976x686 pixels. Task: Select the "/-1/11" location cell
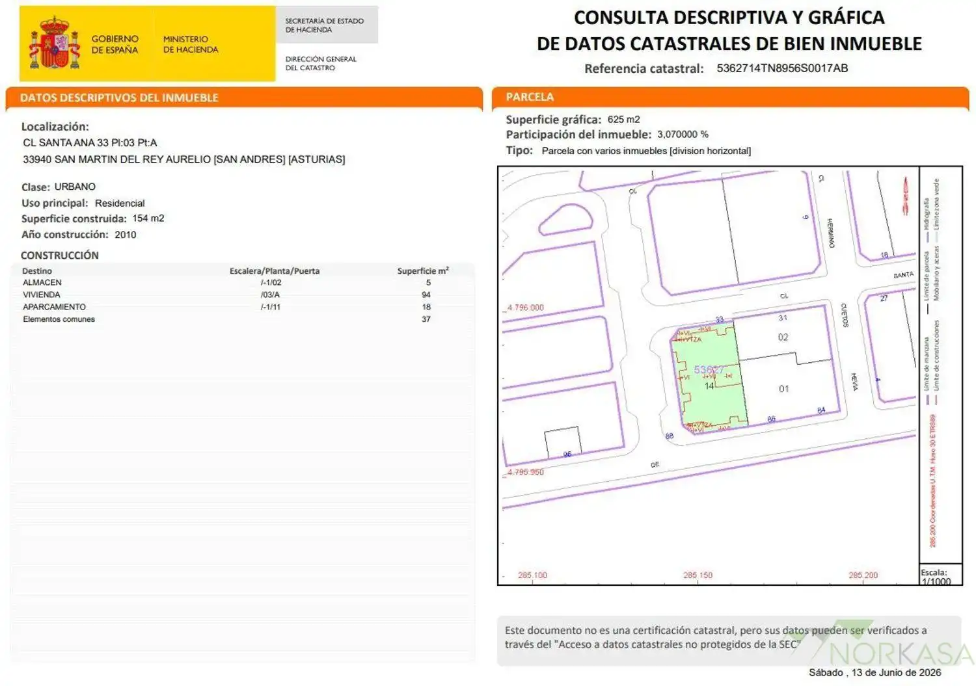(271, 307)
